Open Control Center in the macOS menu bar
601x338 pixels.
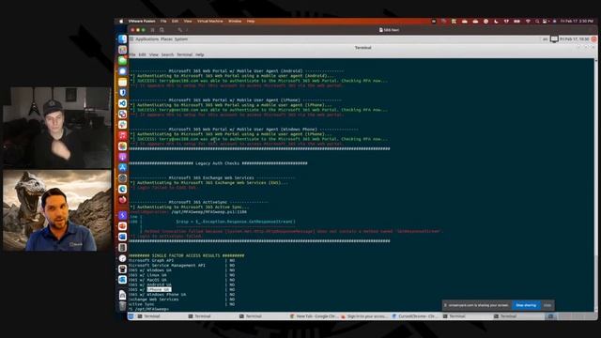pos(545,21)
